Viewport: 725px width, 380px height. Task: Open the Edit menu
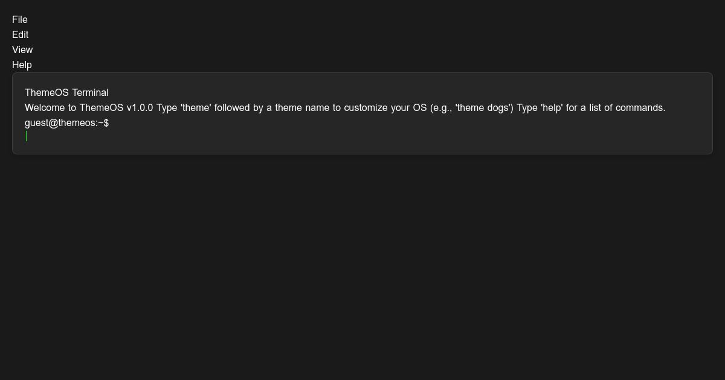pyautogui.click(x=21, y=35)
